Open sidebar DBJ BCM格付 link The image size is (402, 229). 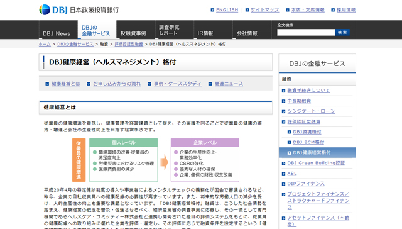308,142
